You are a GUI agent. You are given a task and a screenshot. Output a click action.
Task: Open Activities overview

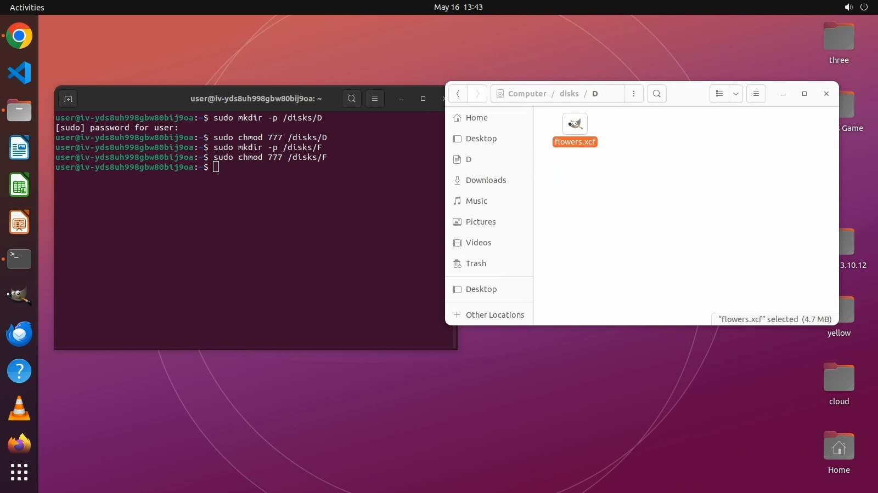tap(27, 7)
